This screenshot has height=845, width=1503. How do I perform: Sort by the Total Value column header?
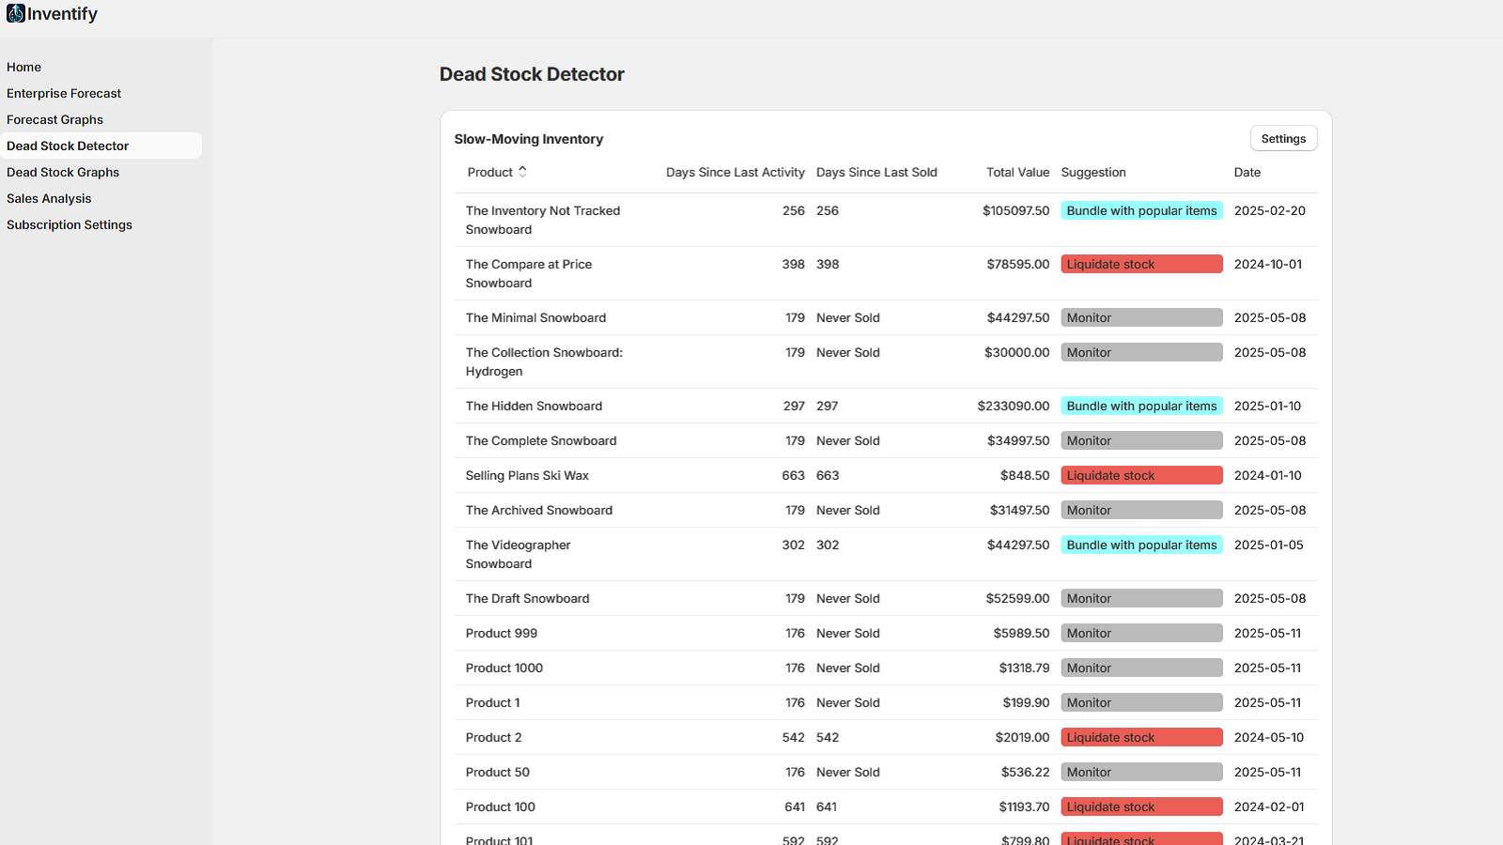(1017, 172)
